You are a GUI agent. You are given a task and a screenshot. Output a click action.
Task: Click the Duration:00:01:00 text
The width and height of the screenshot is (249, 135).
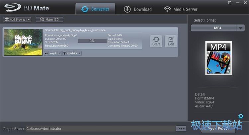[55, 39]
